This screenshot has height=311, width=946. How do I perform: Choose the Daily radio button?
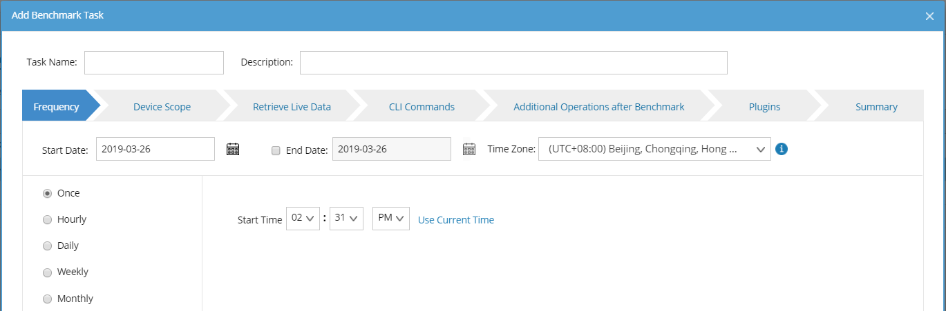48,245
